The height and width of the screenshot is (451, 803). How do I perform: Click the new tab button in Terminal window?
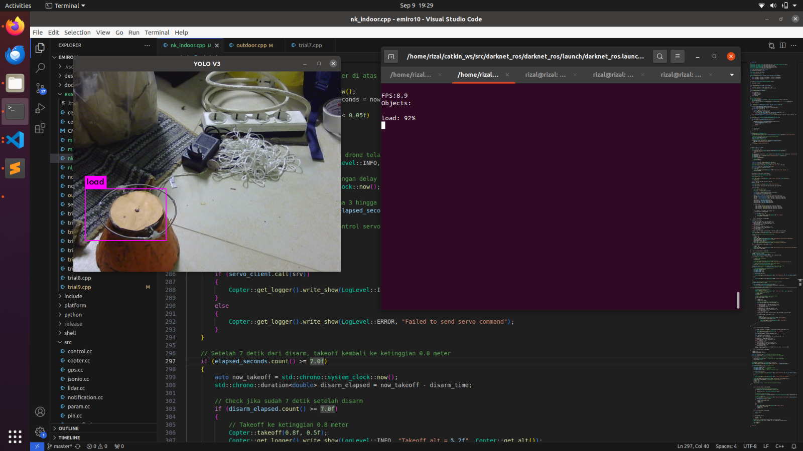tap(391, 56)
